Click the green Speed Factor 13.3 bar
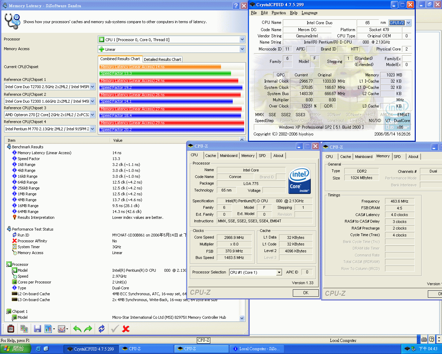The height and width of the screenshot is (354, 442). point(165,73)
